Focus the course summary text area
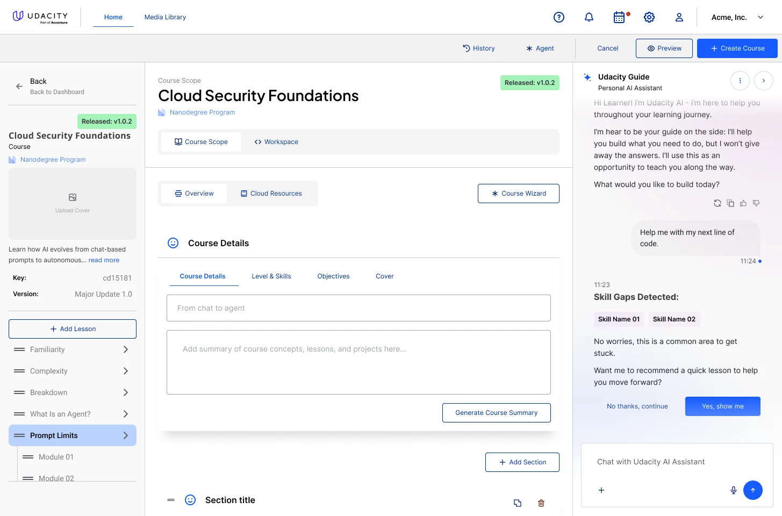Image resolution: width=782 pixels, height=516 pixels. click(x=358, y=362)
